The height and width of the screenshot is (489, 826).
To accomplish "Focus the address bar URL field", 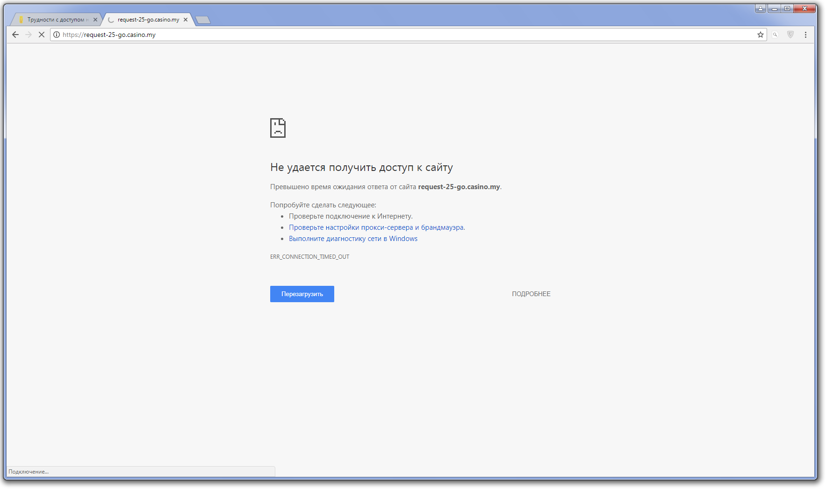I will (374, 35).
